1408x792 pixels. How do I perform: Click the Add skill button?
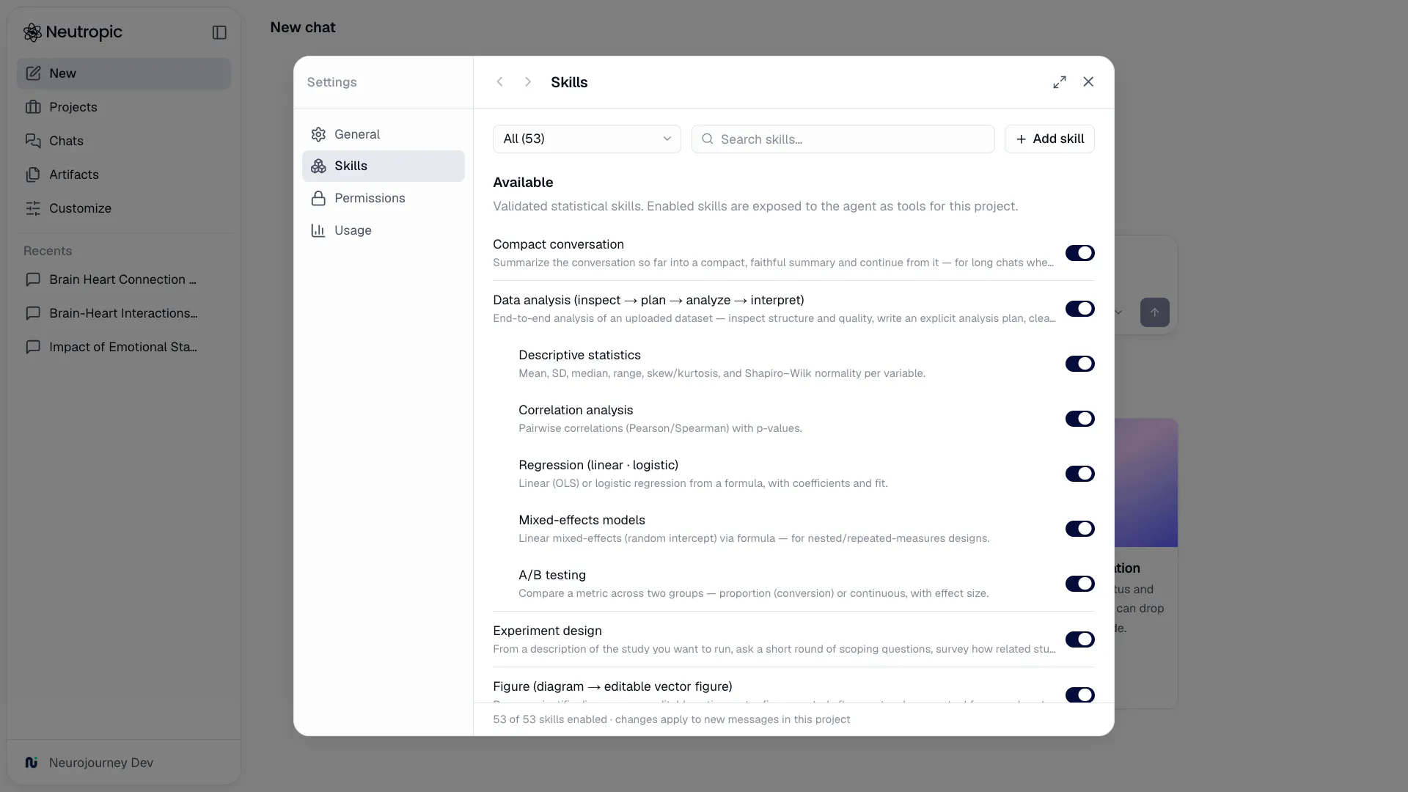coord(1049,139)
